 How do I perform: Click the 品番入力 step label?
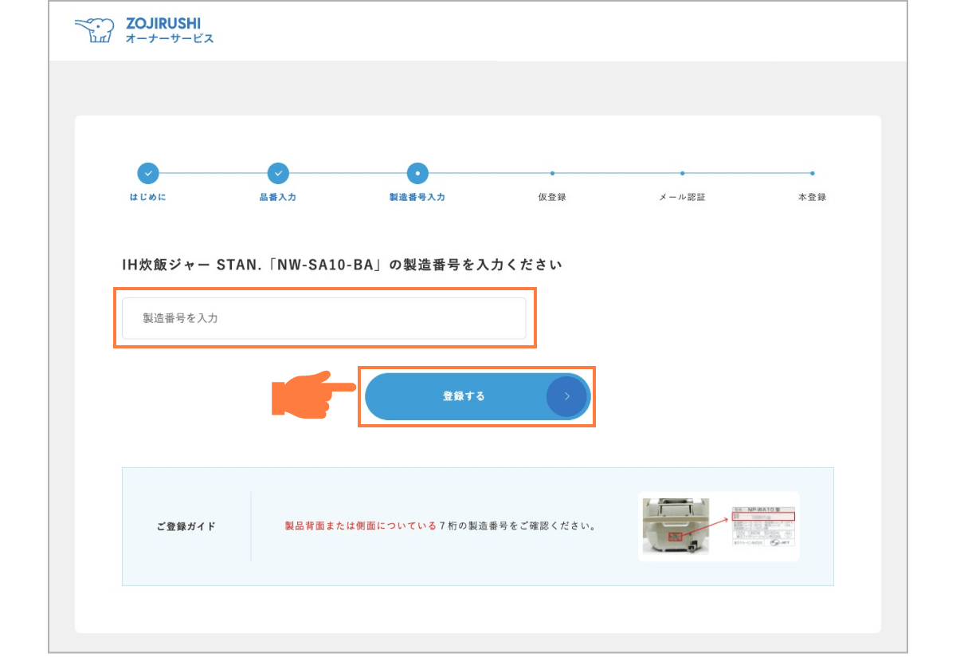pyautogui.click(x=278, y=197)
